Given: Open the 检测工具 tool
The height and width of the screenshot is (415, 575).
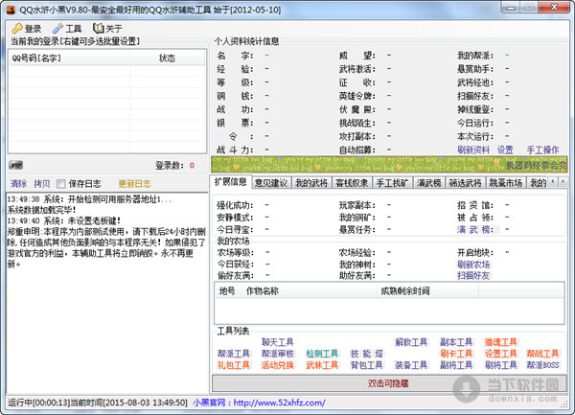Looking at the screenshot, I should click(x=322, y=354).
